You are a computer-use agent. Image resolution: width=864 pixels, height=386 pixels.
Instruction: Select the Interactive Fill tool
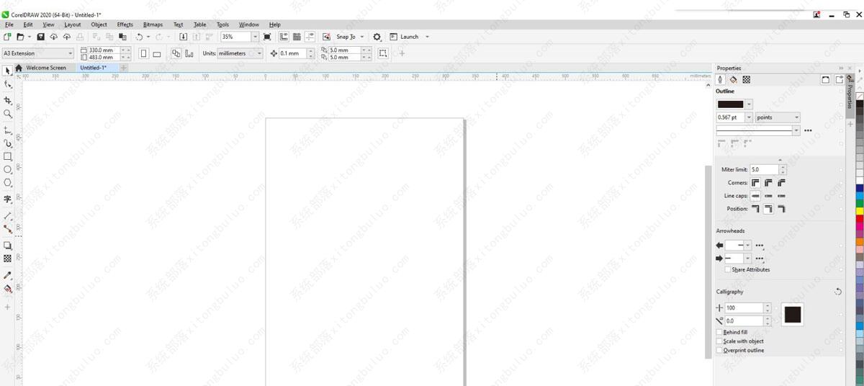[x=7, y=289]
